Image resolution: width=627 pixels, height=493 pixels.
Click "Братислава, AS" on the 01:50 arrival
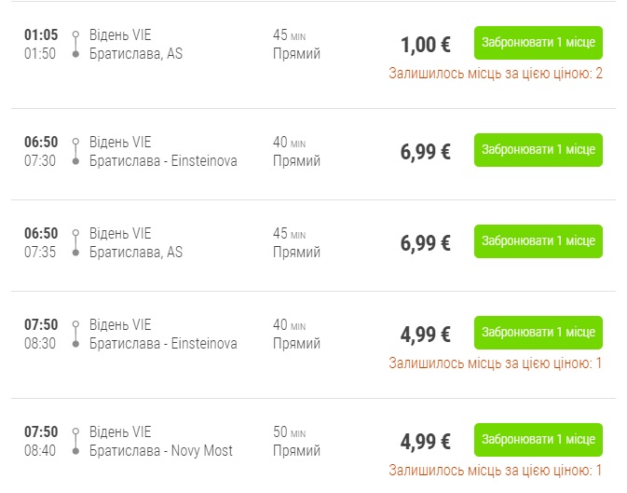point(136,54)
